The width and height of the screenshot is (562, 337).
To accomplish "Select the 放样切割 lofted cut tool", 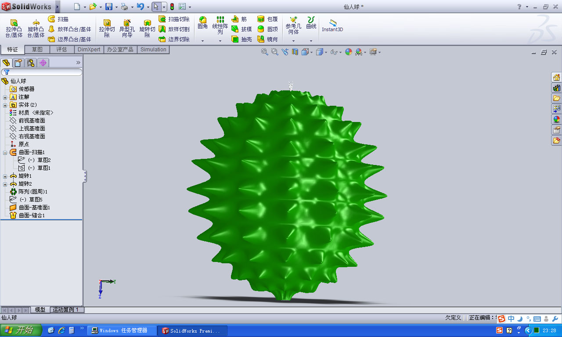I will (174, 29).
